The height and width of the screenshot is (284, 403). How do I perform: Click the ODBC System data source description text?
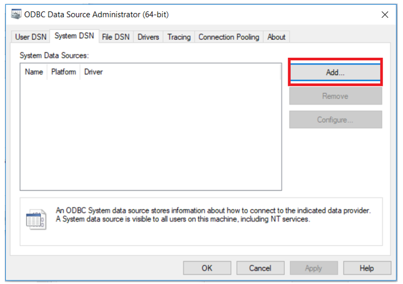tap(213, 215)
